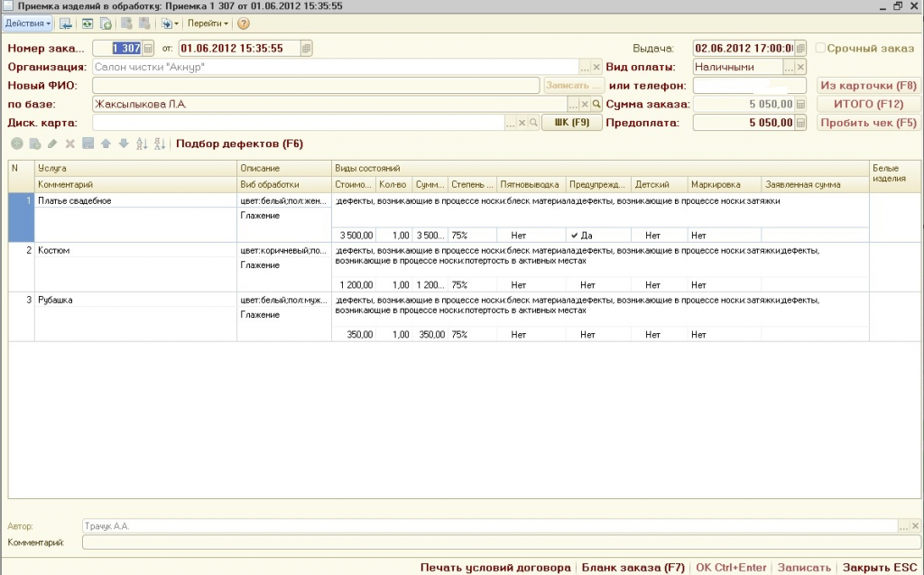The width and height of the screenshot is (924, 575).
Task: Click Закрыть ESC button
Action: pyautogui.click(x=880, y=568)
